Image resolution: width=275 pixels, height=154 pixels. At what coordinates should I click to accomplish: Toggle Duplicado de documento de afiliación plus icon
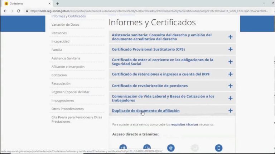231,111
